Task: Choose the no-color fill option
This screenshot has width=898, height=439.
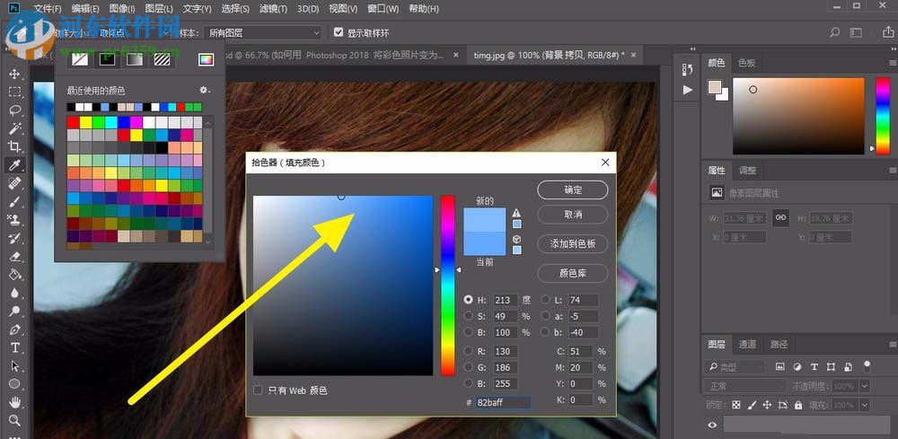Action: click(80, 59)
